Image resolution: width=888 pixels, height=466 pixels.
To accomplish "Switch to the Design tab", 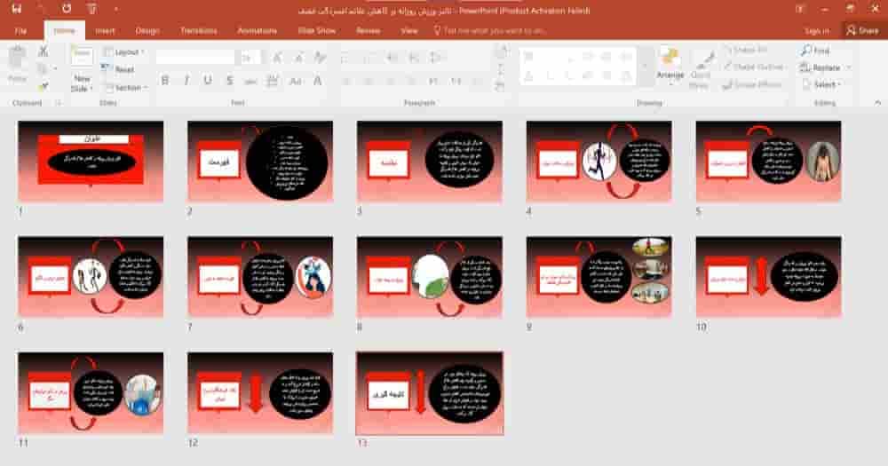I will point(147,30).
